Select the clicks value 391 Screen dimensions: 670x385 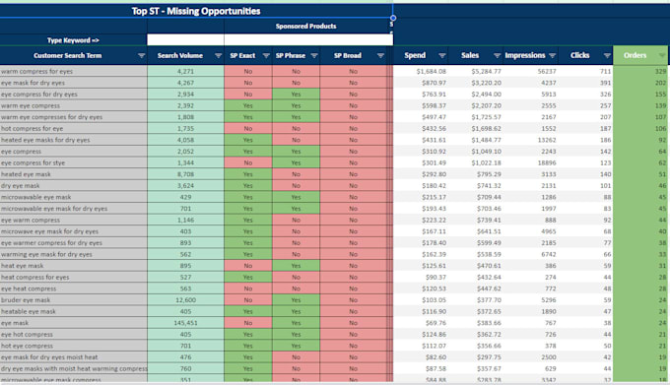click(605, 83)
